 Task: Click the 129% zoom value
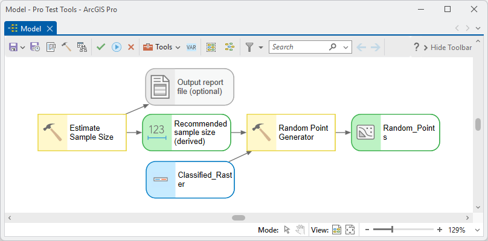coord(457,230)
